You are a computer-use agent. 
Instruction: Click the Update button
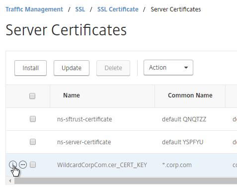(x=72, y=68)
